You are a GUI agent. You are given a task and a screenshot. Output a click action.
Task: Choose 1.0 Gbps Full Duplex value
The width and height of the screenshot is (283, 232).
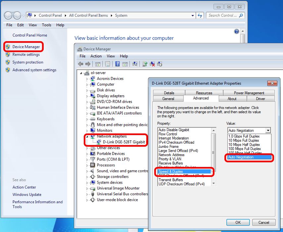tap(249, 136)
